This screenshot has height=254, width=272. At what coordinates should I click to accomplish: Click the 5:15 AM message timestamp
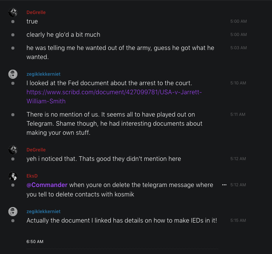[238, 220]
